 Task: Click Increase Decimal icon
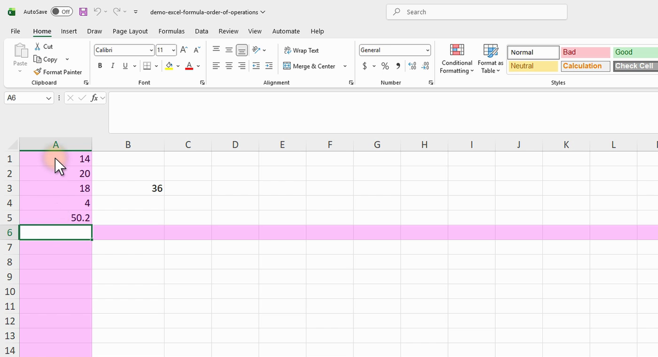pyautogui.click(x=412, y=66)
